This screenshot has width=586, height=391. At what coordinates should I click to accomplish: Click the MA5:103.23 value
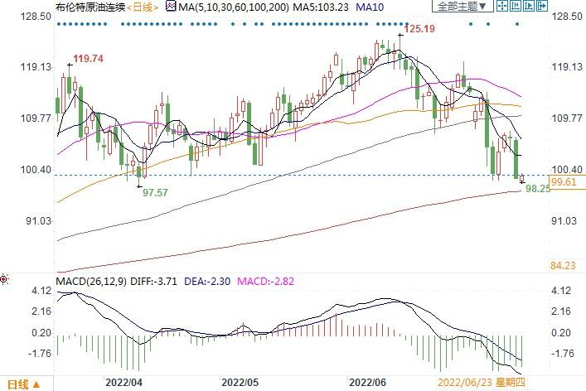321,7
